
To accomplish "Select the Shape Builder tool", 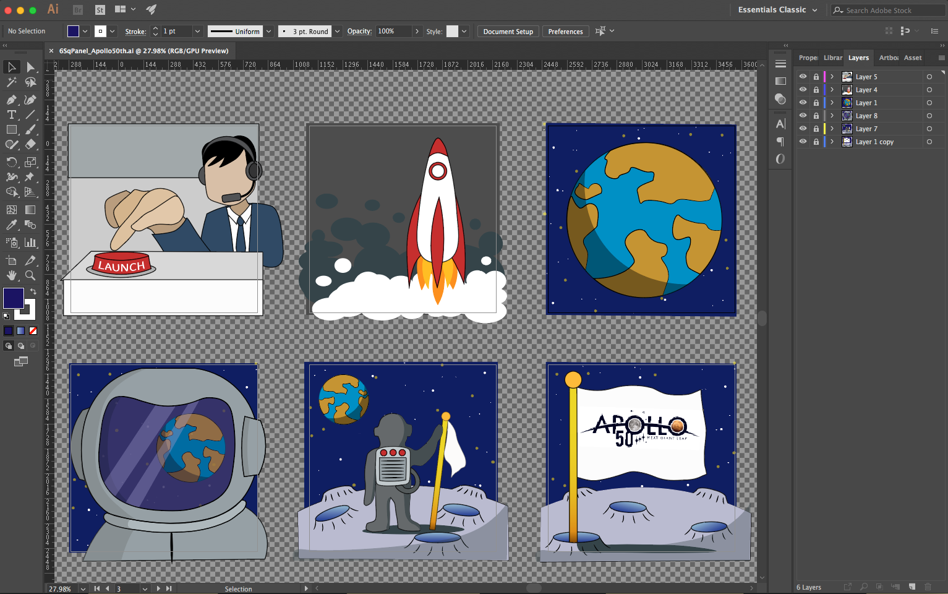I will (12, 192).
